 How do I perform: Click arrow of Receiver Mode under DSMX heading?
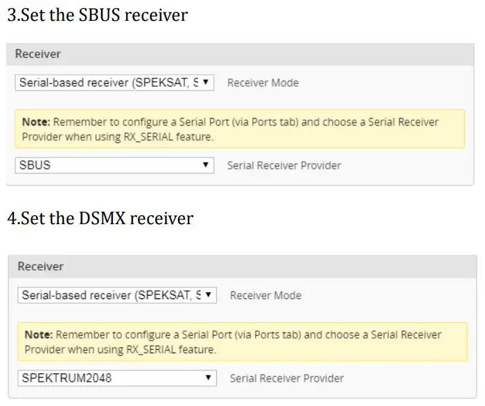(x=208, y=295)
